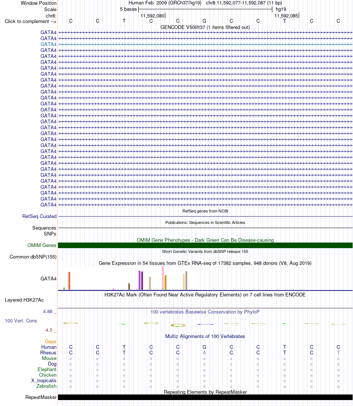Click the "Dog" alignment row label
The width and height of the screenshot is (353, 406).
52,364
